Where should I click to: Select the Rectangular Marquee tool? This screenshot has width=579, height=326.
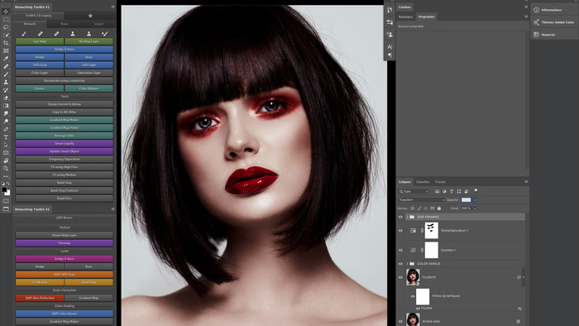click(x=6, y=19)
